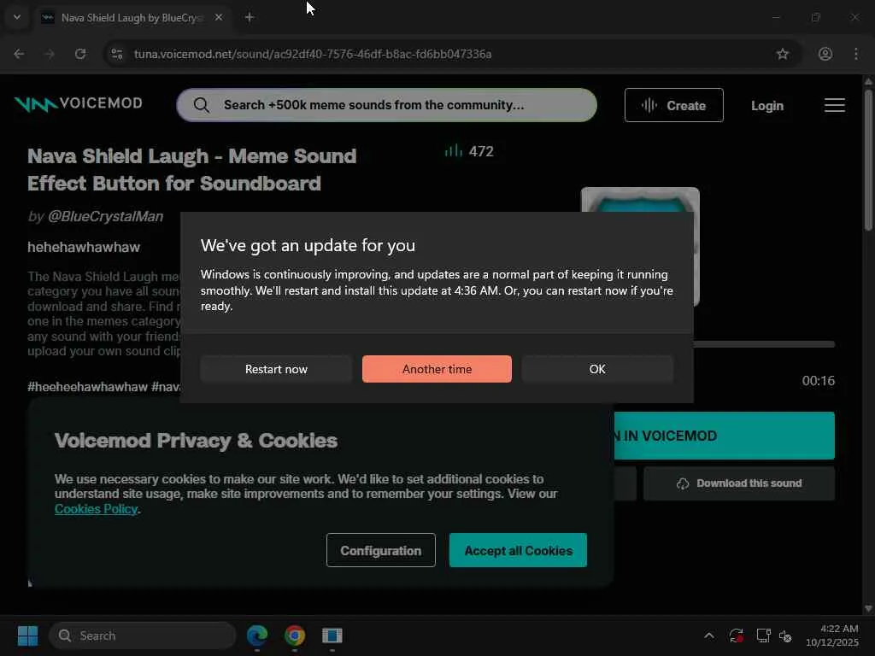Screen dimensions: 875x656
Task: Open the hamburger menu
Action: point(834,105)
